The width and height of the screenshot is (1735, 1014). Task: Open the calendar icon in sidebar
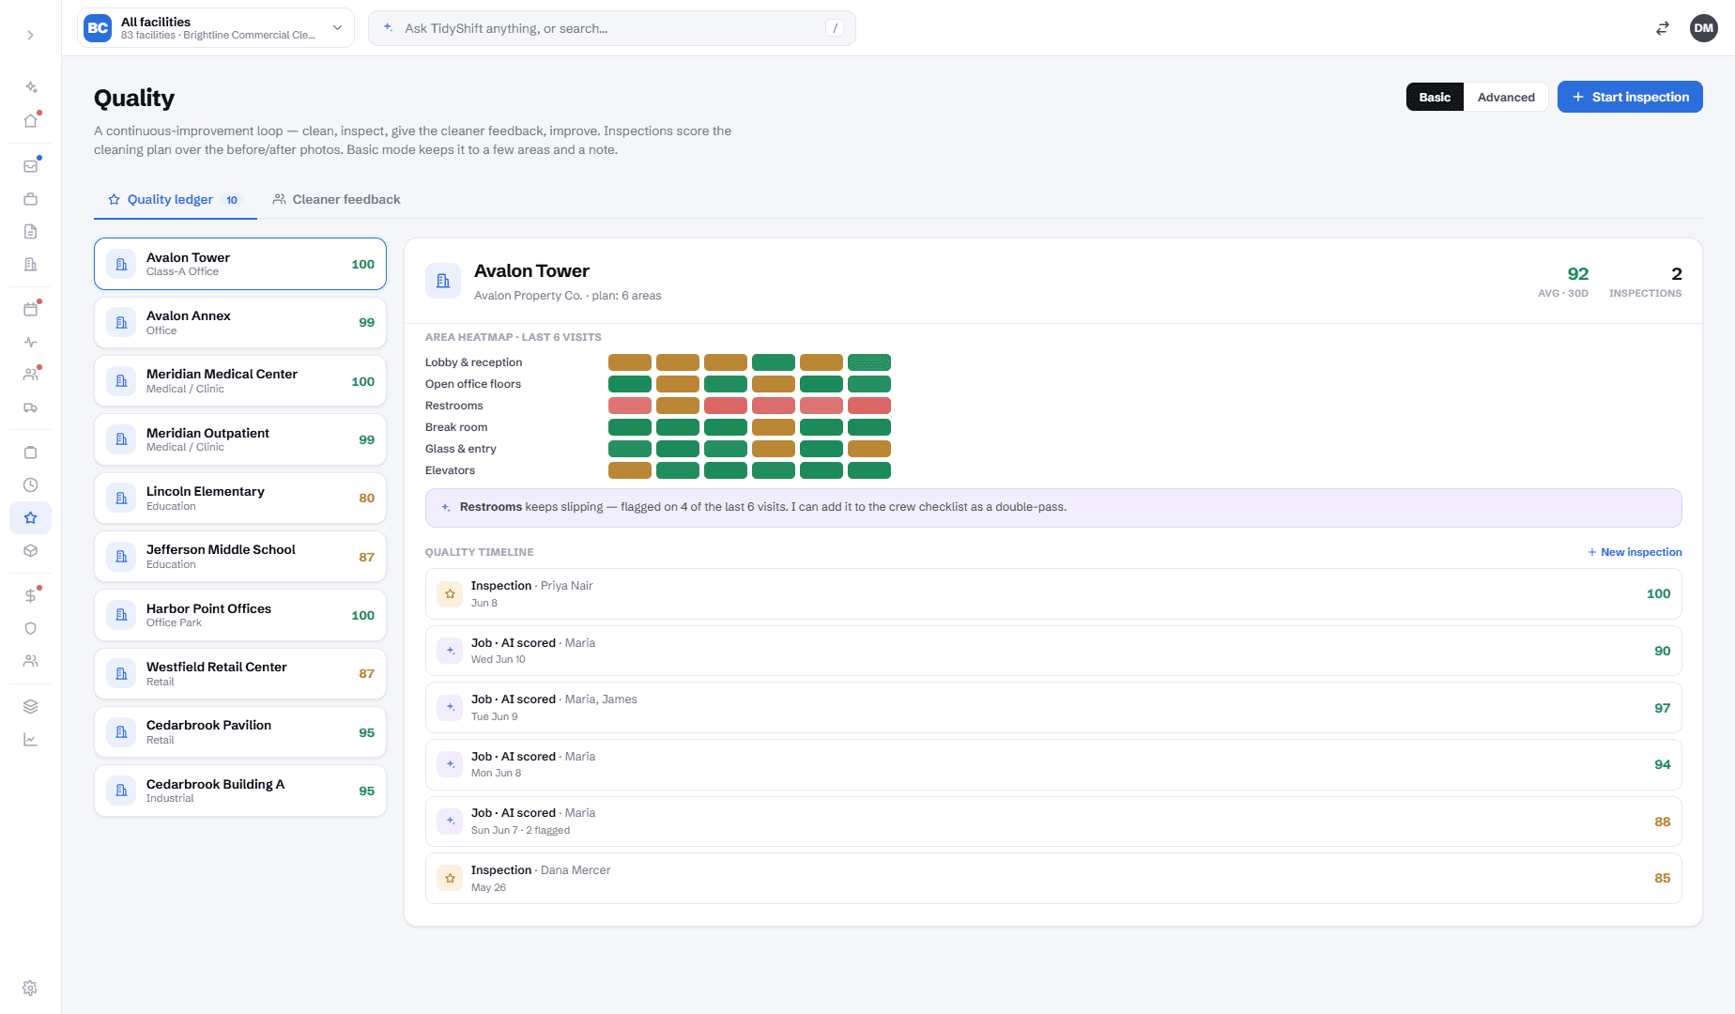pyautogui.click(x=30, y=309)
